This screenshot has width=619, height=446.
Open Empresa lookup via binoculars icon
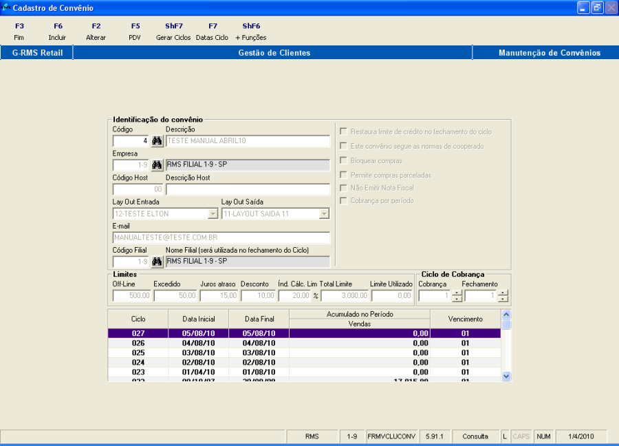point(157,164)
